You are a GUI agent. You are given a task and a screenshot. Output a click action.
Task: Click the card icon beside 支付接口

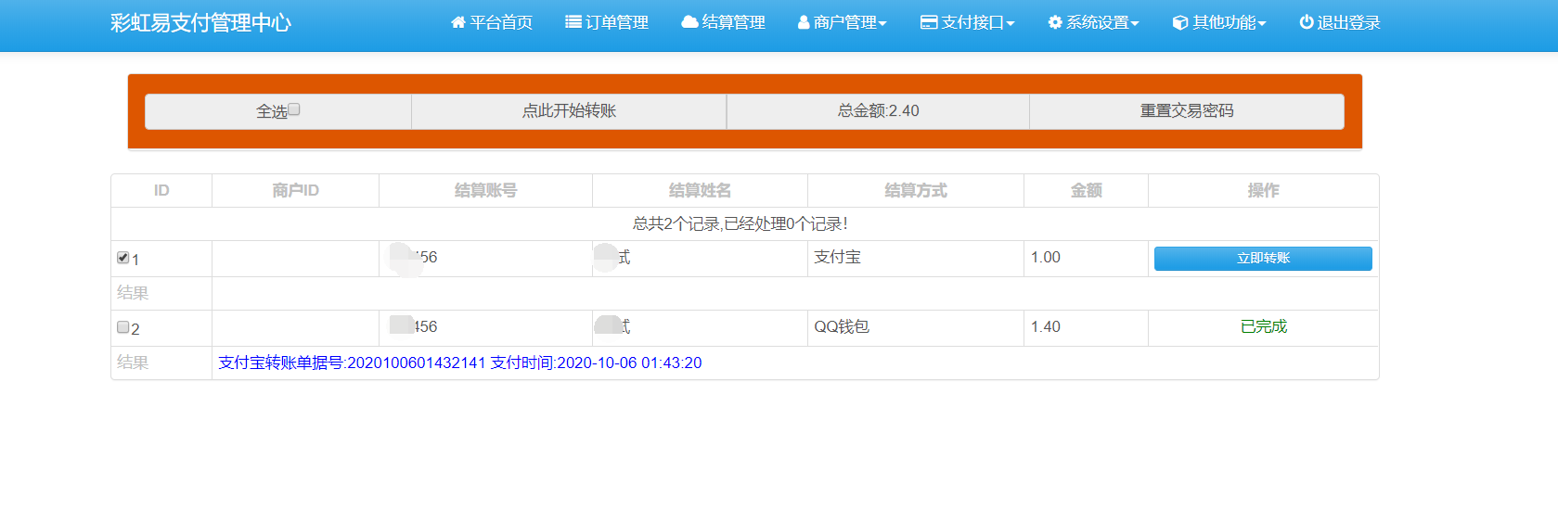pos(929,22)
